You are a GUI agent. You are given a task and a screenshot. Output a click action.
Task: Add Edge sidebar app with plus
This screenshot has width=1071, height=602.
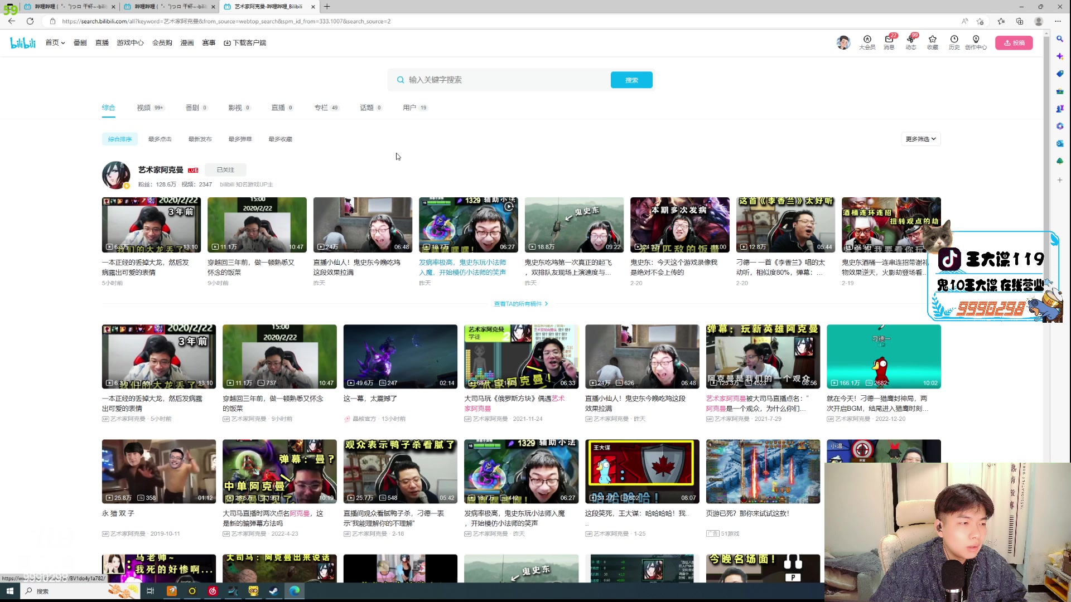pyautogui.click(x=1060, y=180)
